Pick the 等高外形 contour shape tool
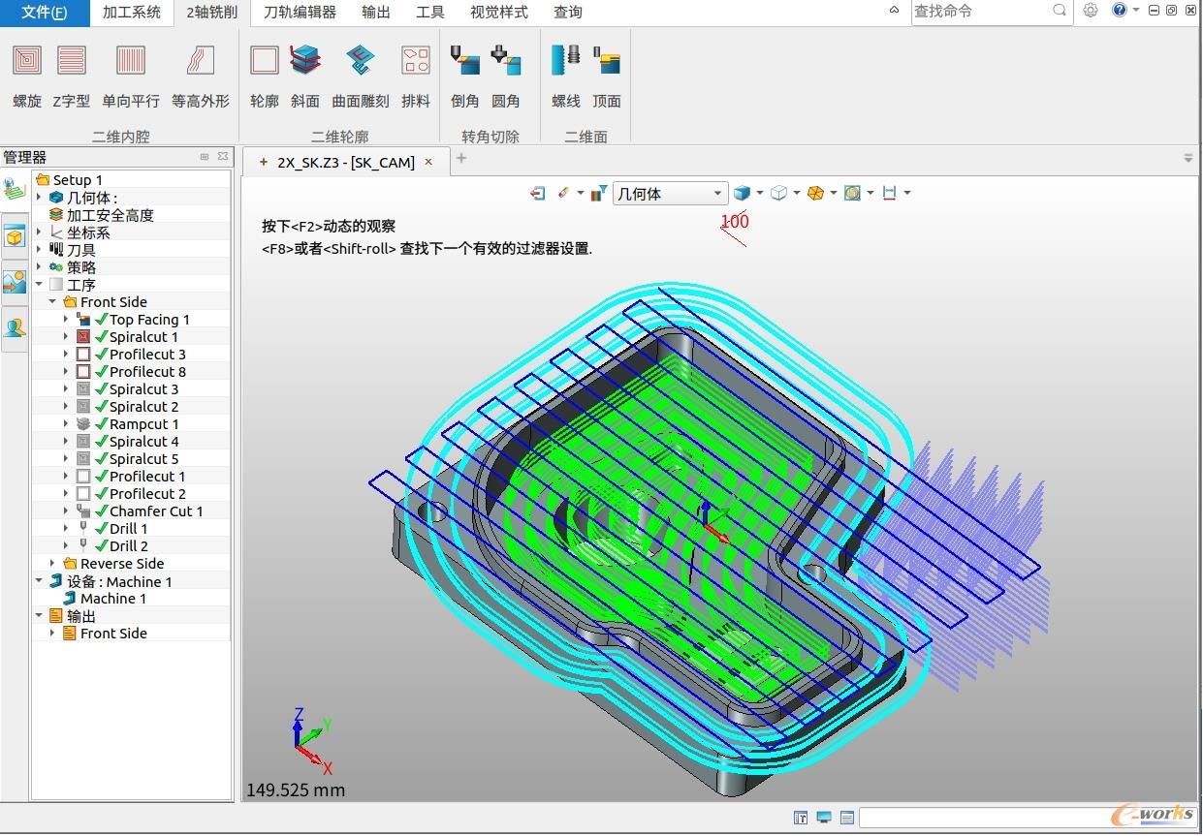Viewport: 1203px width, 836px height. pos(201,77)
